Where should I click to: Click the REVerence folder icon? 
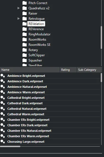click(24, 29)
